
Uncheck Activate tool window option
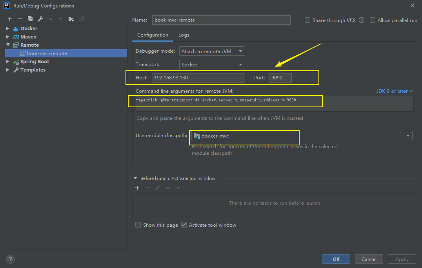(x=184, y=225)
